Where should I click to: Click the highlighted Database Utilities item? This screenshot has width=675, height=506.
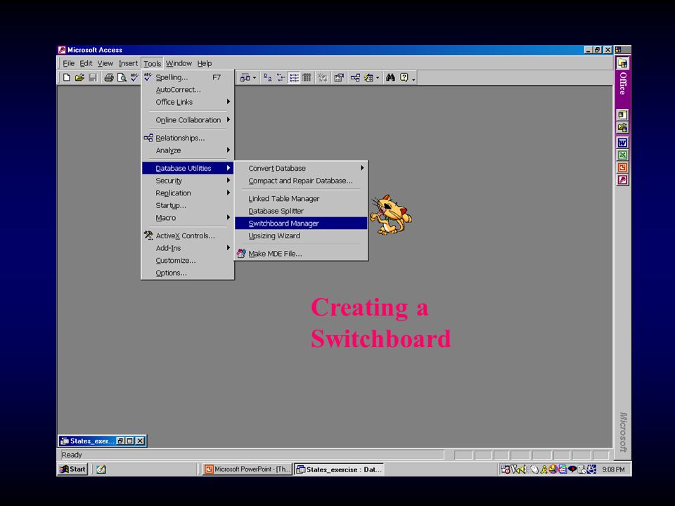(188, 168)
